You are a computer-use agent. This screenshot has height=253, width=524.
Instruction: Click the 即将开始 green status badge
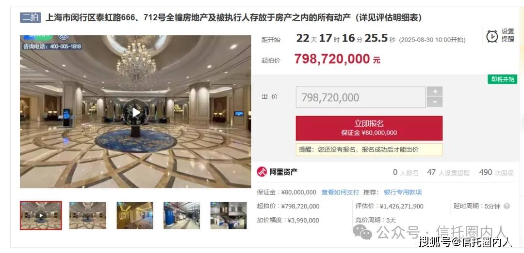click(502, 79)
